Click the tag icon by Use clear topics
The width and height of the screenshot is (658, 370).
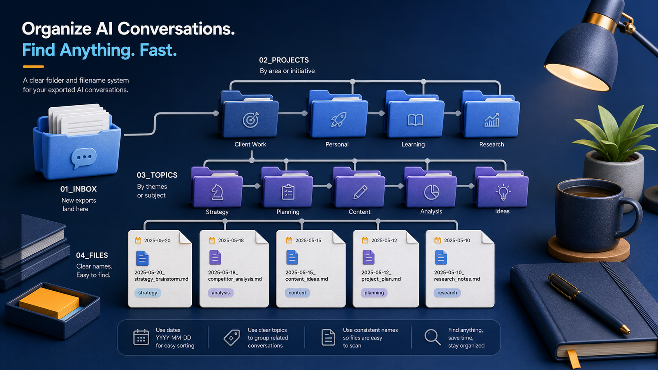click(232, 338)
